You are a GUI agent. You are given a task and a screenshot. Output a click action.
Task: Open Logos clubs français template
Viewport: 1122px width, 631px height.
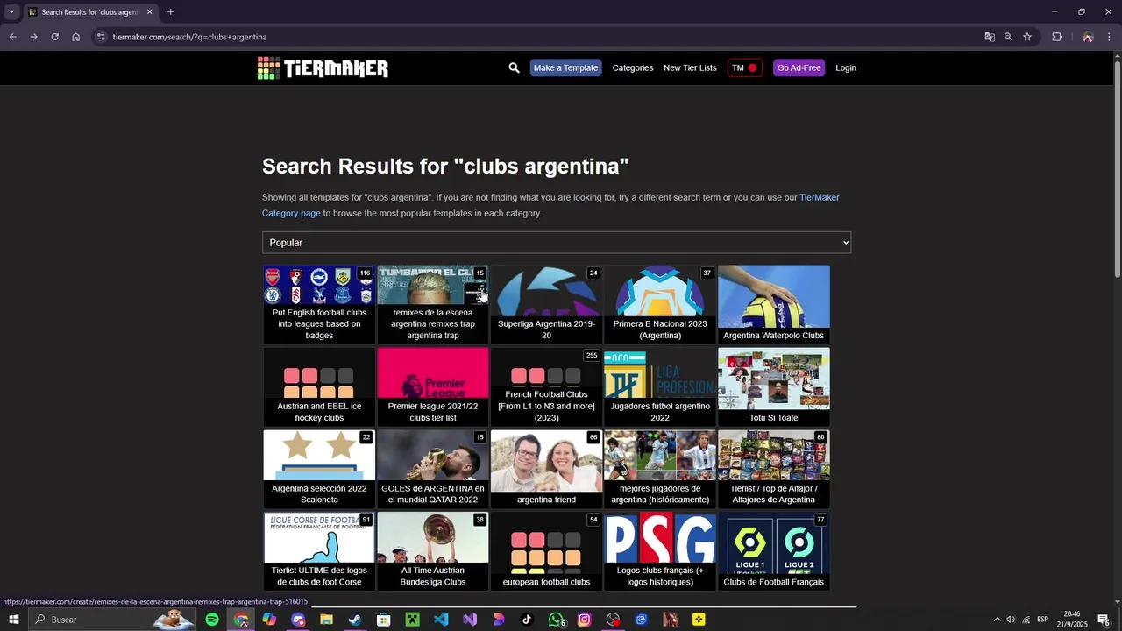[660, 551]
